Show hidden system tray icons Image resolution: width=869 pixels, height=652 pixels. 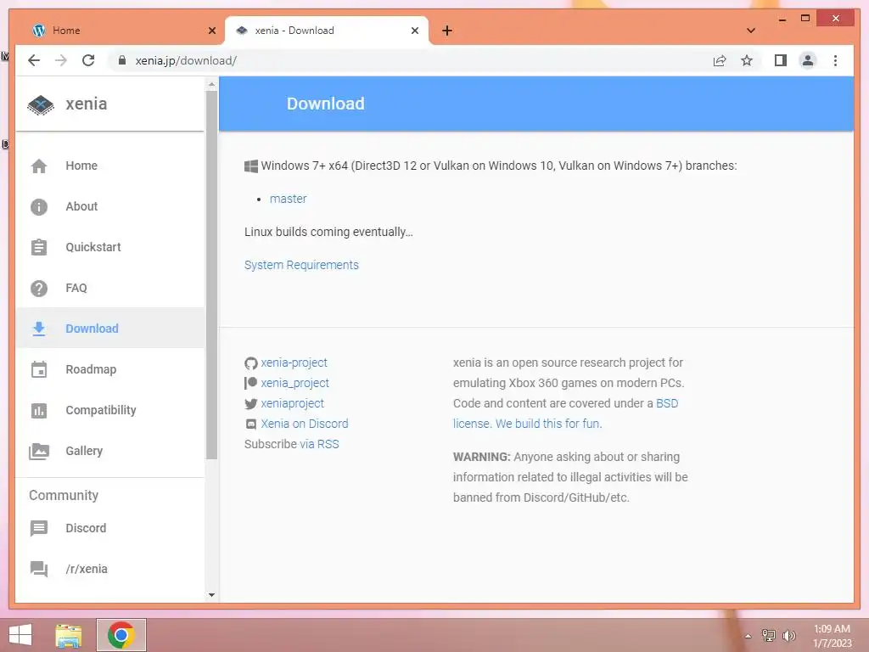pyautogui.click(x=748, y=636)
